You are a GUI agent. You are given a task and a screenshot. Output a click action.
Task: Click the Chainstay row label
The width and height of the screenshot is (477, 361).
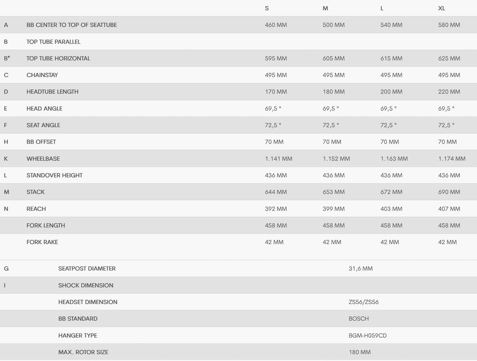tap(42, 75)
